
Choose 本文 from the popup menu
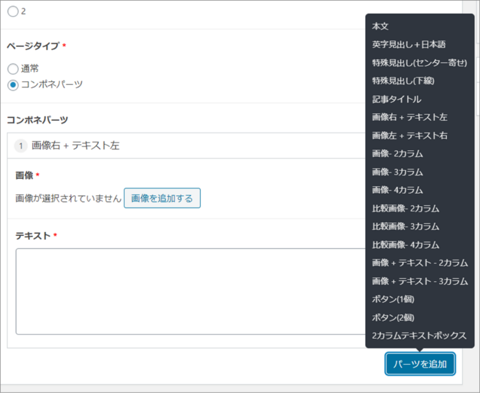(x=380, y=27)
